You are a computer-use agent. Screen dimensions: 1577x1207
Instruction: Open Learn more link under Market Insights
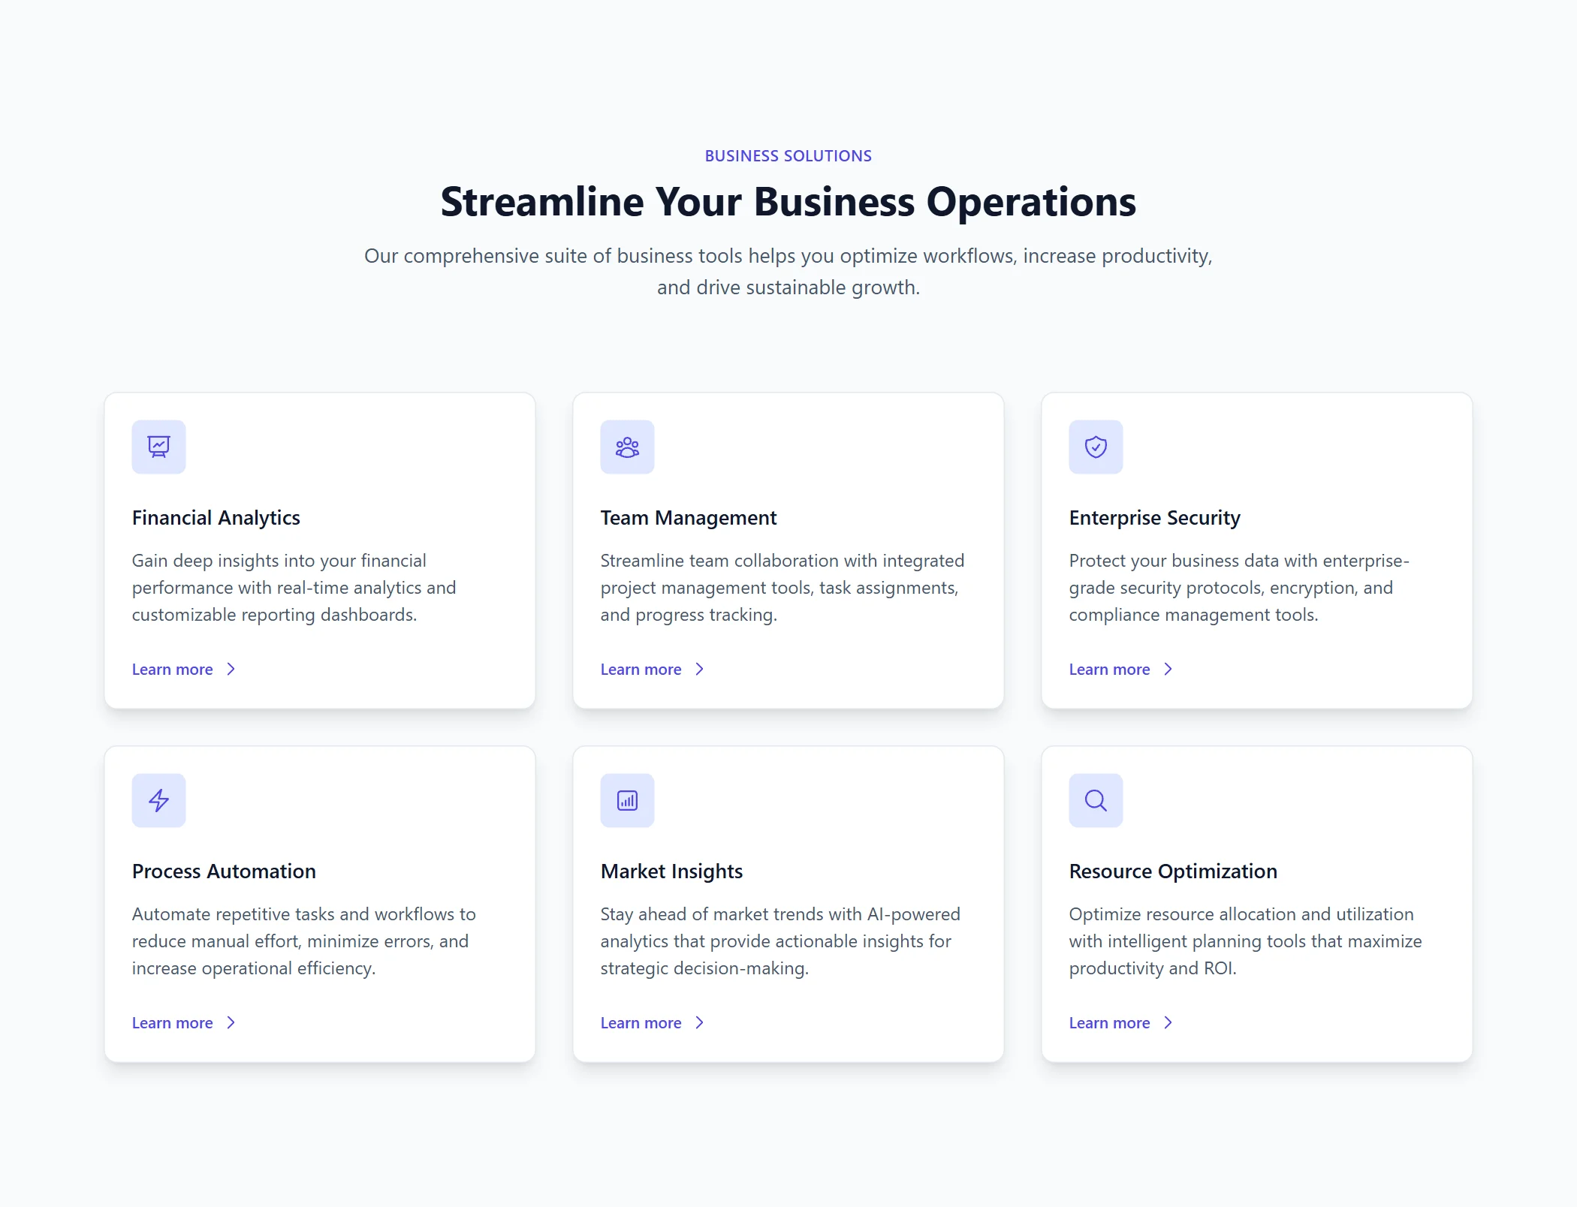[x=653, y=1022]
